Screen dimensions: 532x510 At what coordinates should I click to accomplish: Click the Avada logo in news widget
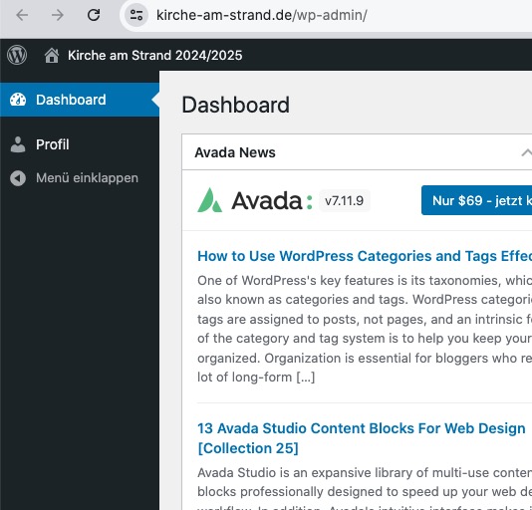pos(255,200)
